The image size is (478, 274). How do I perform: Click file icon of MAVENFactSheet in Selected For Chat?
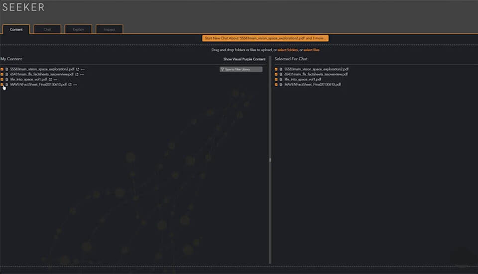[281, 85]
